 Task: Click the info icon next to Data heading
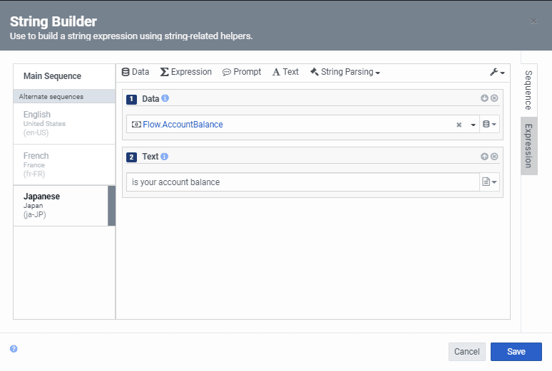pyautogui.click(x=165, y=99)
